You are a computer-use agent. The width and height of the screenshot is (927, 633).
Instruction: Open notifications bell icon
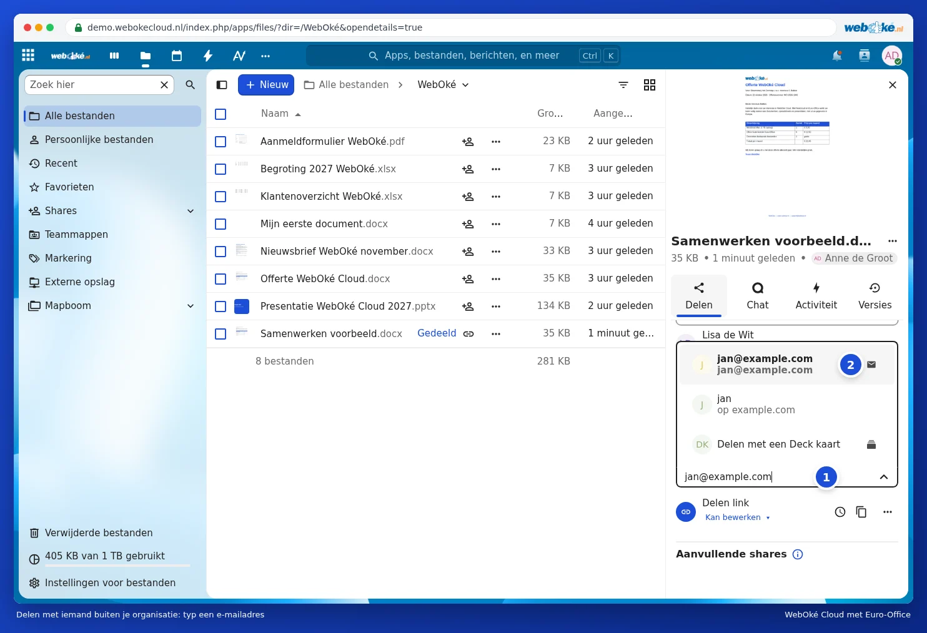837,56
